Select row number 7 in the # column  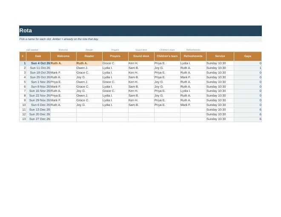pos(23,91)
